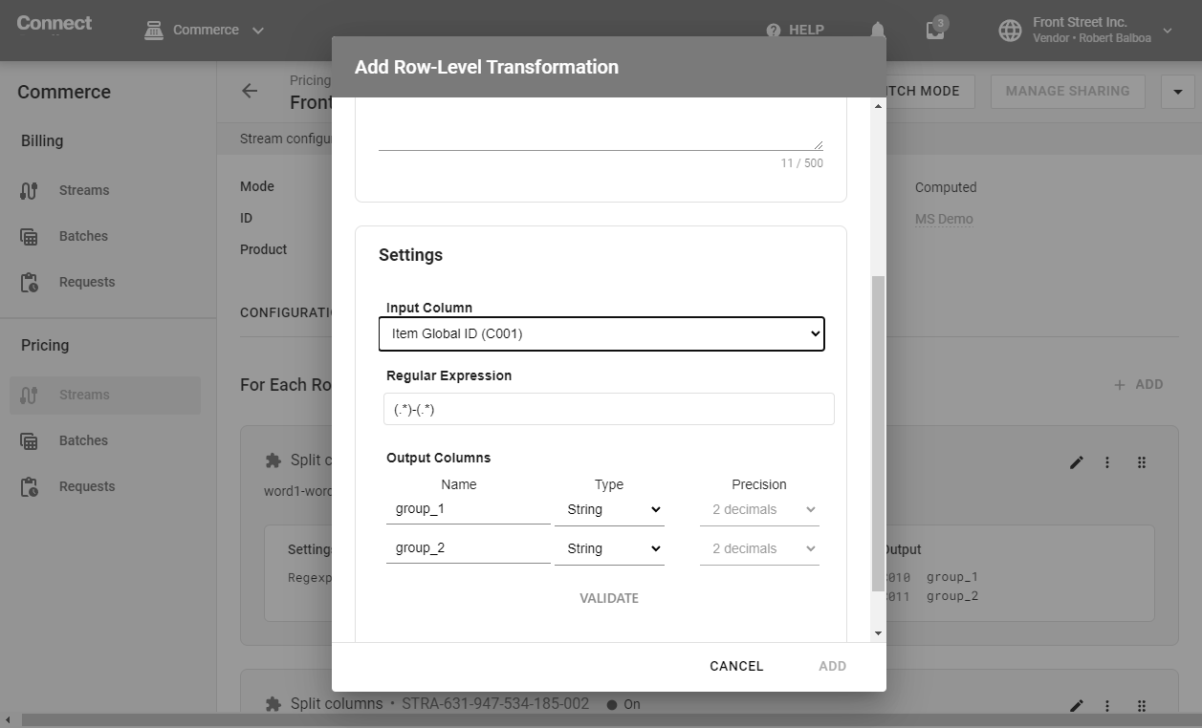This screenshot has width=1202, height=728.
Task: Click the Add button in the dialog
Action: [832, 666]
